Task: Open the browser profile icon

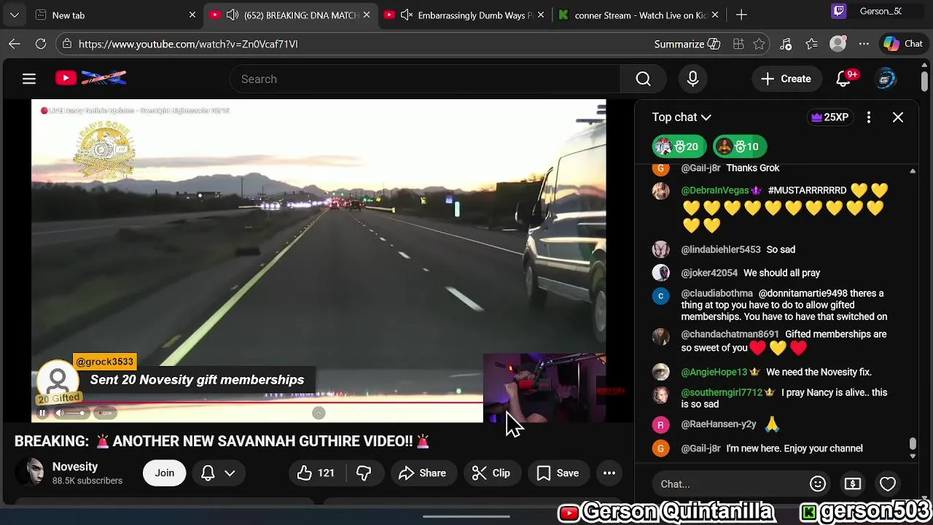Action: coord(838,44)
